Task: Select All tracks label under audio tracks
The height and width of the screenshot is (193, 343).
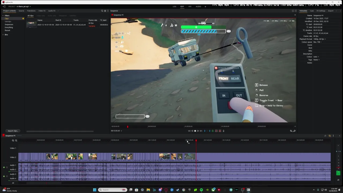Action: 13,183
